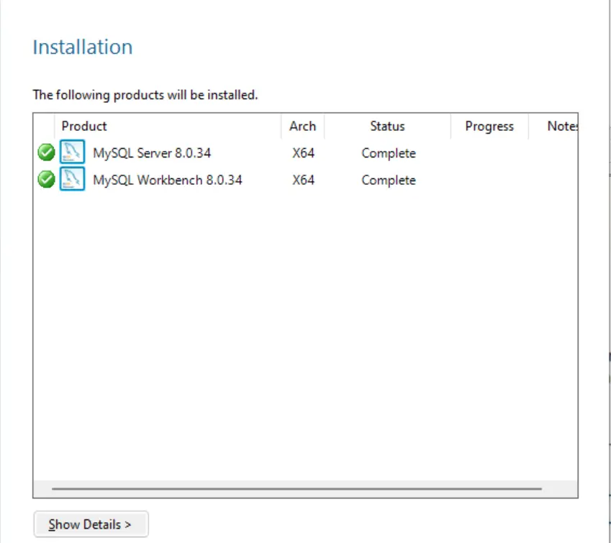Select the MySQL Workbench 8.0.34 row
The height and width of the screenshot is (543, 611).
pyautogui.click(x=305, y=180)
